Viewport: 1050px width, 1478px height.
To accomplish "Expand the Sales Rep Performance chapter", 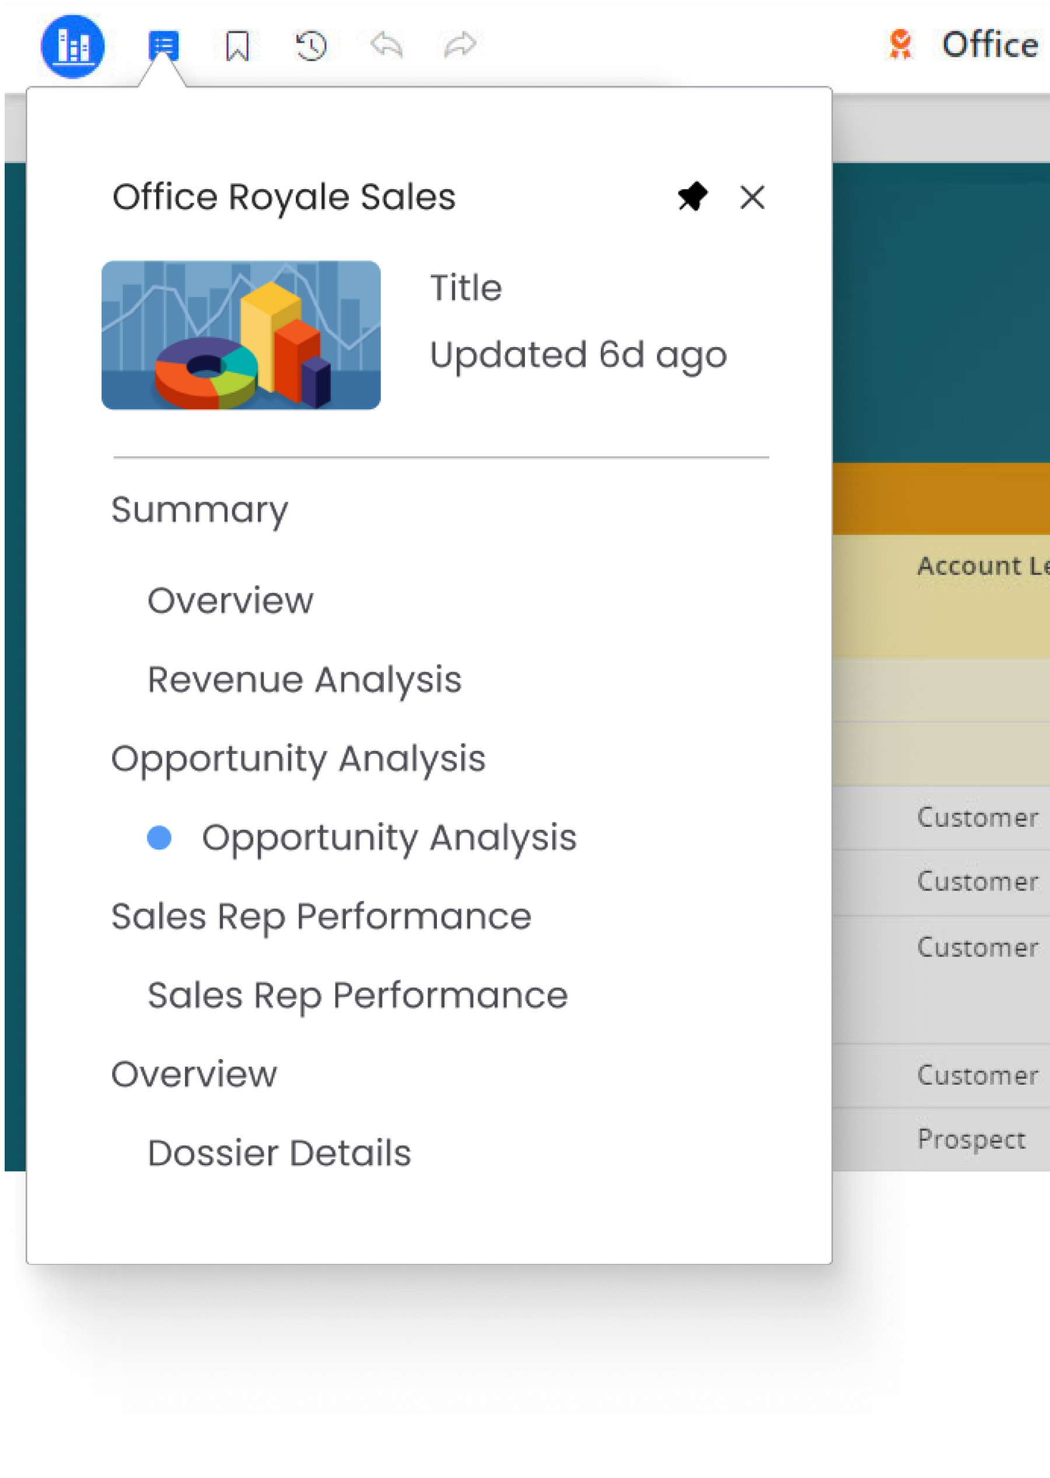I will pos(321,916).
